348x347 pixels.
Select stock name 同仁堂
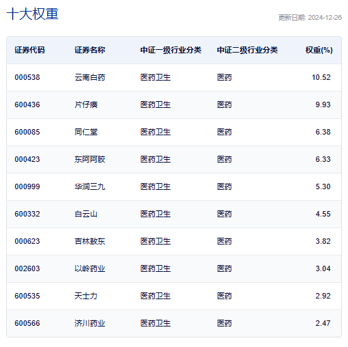coord(86,132)
